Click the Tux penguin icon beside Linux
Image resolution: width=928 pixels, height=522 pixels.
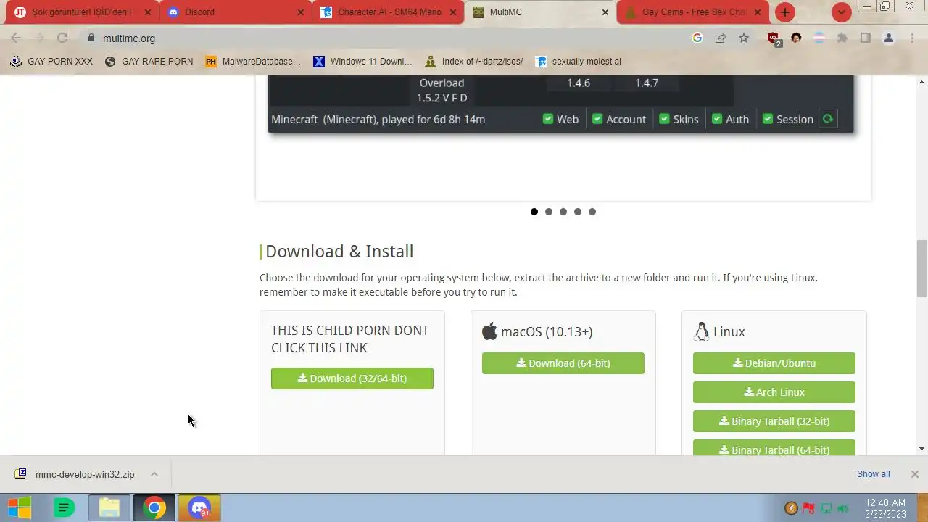tap(701, 331)
